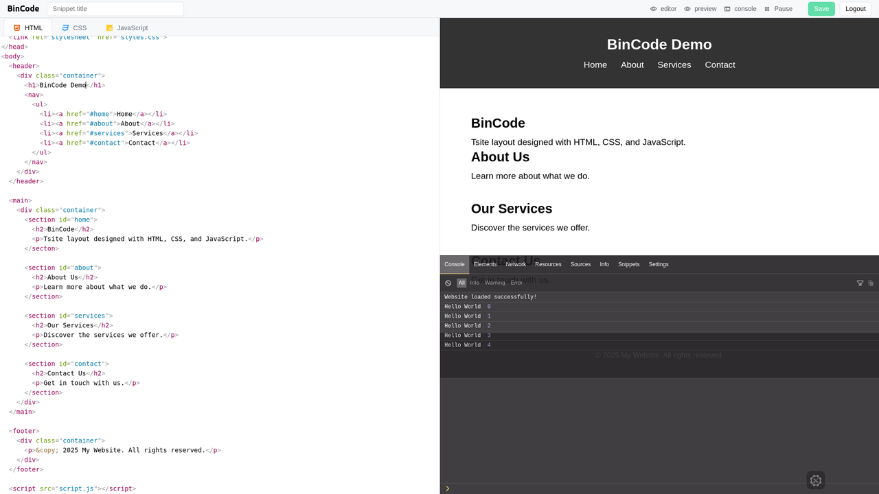Click the About link in preview nav
This screenshot has height=494, width=879.
(x=632, y=64)
